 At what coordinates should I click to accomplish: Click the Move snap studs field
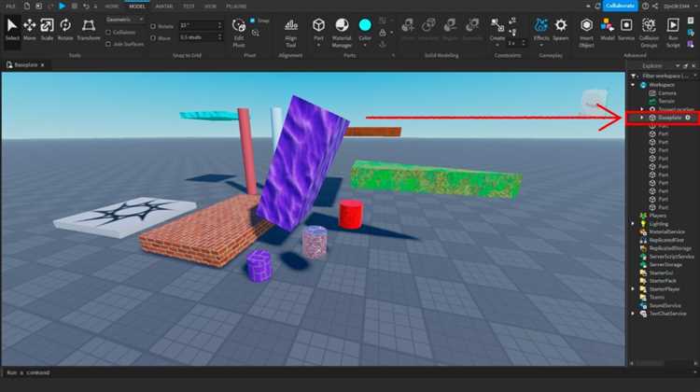[x=201, y=37]
